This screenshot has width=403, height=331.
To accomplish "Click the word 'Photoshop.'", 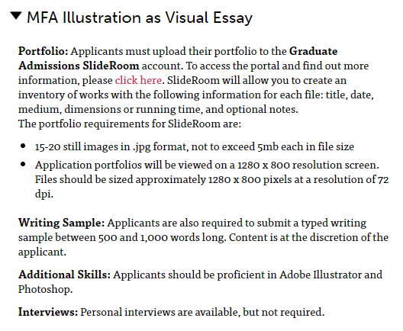I will pyautogui.click(x=46, y=289).
